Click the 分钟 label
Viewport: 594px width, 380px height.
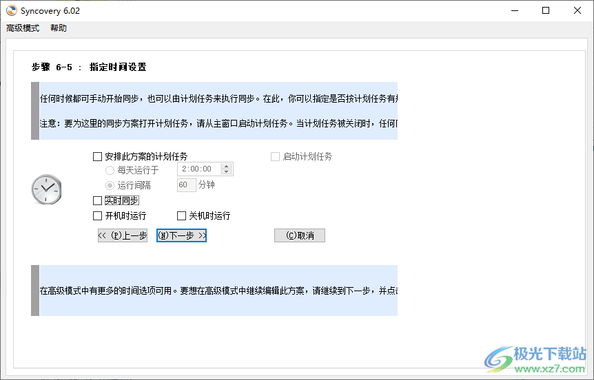coord(207,184)
